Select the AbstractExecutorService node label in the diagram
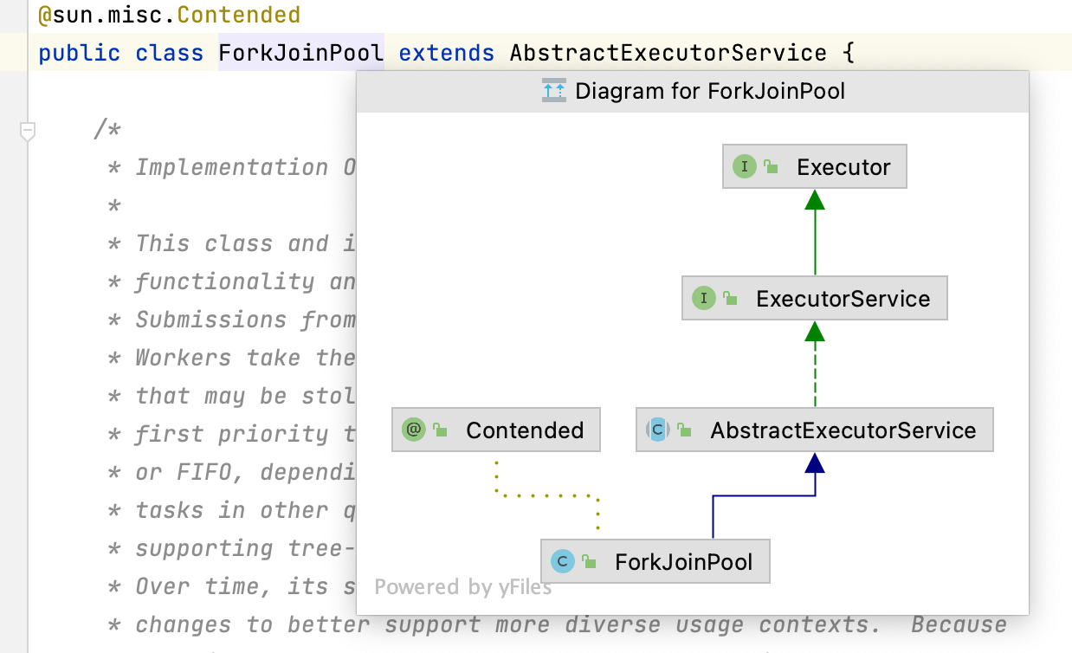Screen dimensions: 1072x653 (843, 430)
